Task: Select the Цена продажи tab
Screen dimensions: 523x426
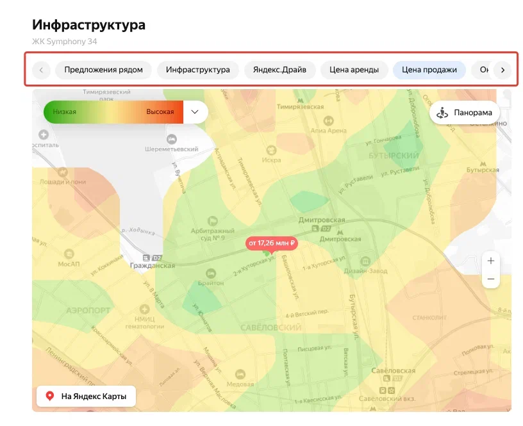Action: click(x=429, y=70)
